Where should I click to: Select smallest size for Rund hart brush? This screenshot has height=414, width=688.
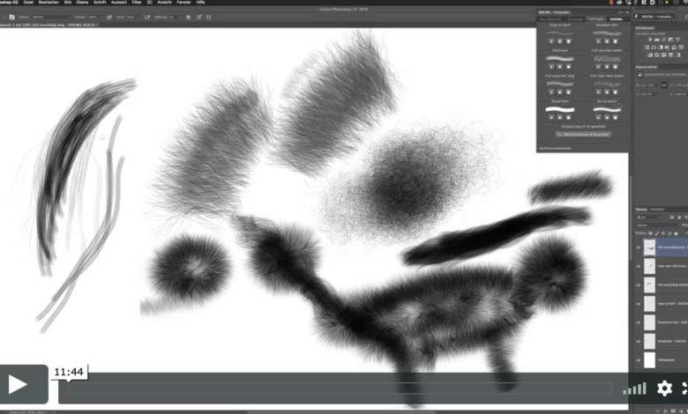point(551,117)
